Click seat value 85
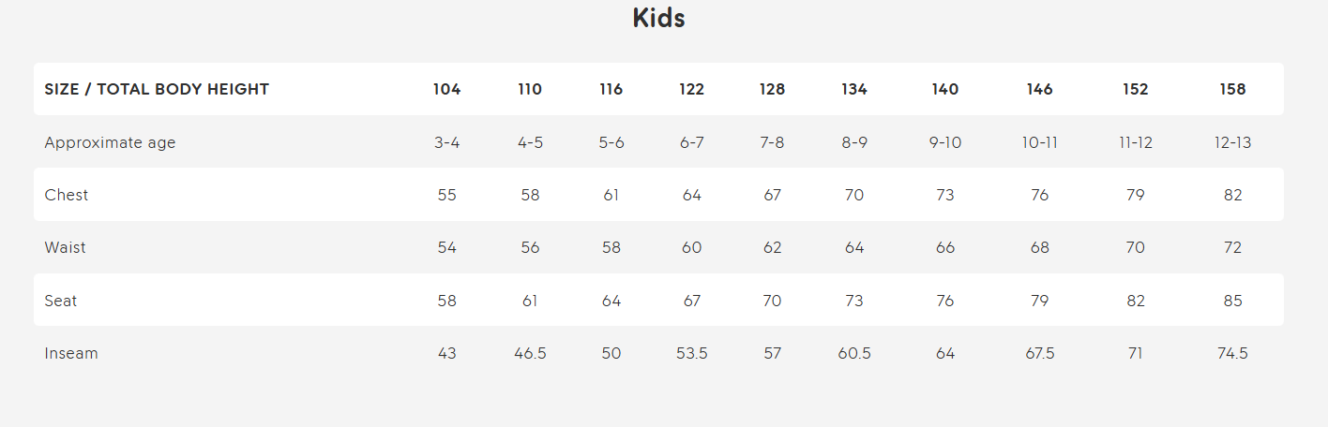This screenshot has width=1328, height=427. point(1232,301)
